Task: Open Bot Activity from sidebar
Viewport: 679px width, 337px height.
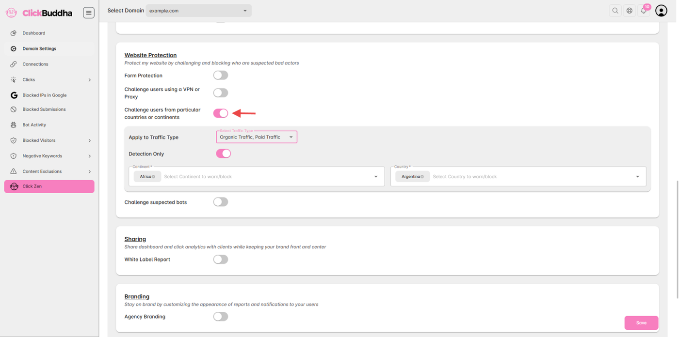Action: pos(34,125)
